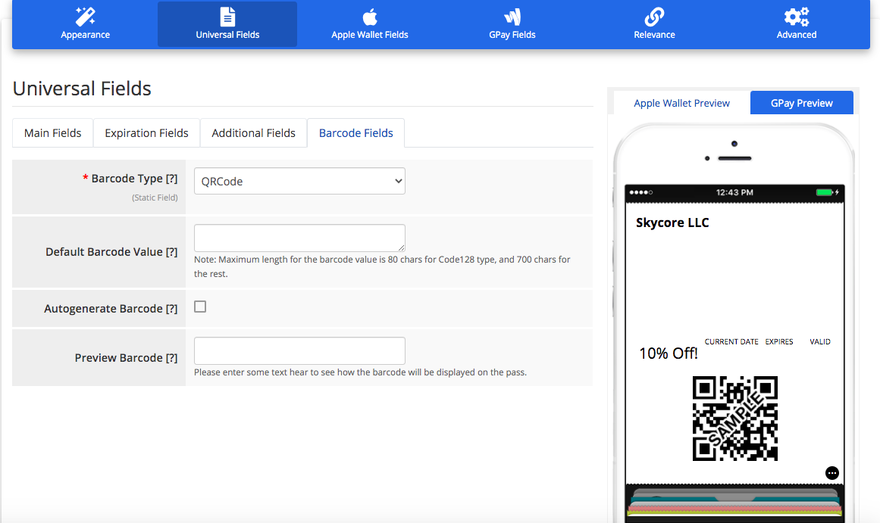Show the Apple Wallet Preview tab
This screenshot has width=880, height=523.
coord(681,103)
